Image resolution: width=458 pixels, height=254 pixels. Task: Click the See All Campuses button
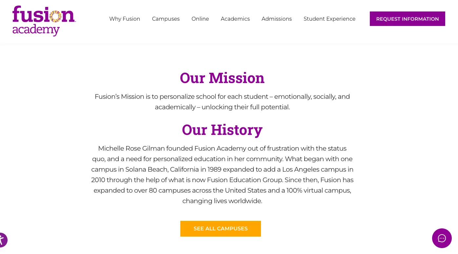point(220,229)
